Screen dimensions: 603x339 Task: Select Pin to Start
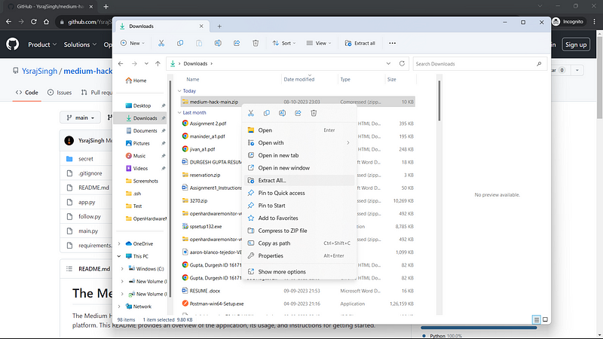click(x=298, y=206)
